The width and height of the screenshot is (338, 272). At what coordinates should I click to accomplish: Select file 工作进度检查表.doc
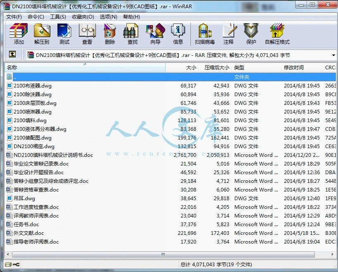coord(36,207)
